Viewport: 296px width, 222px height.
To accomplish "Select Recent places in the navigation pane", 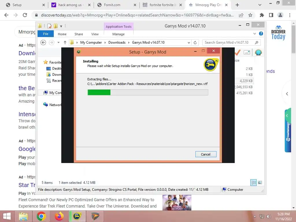I will [54, 80].
